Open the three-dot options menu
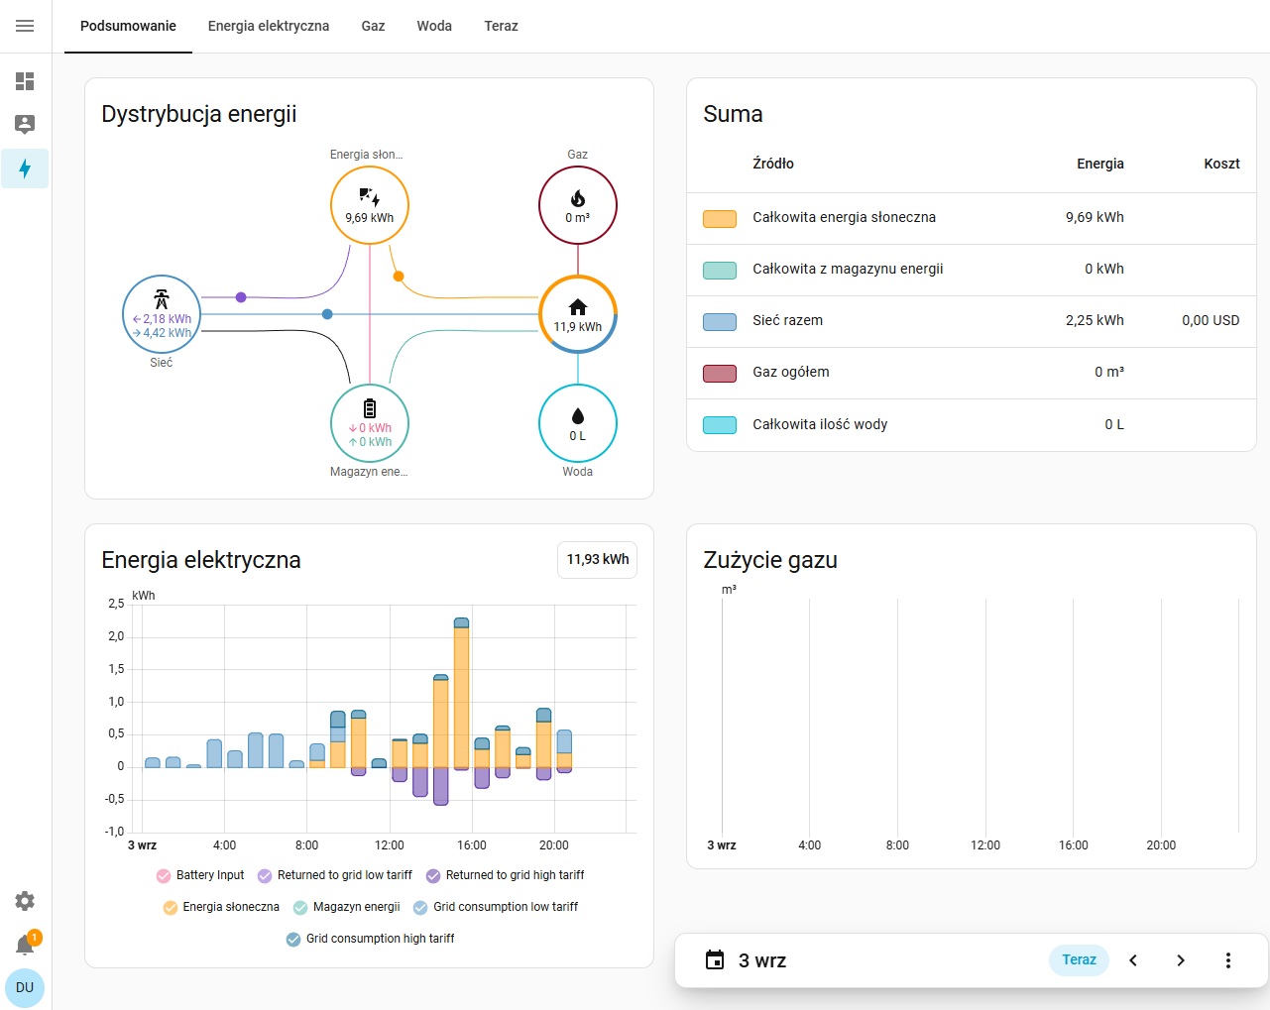The height and width of the screenshot is (1010, 1270). [1228, 959]
